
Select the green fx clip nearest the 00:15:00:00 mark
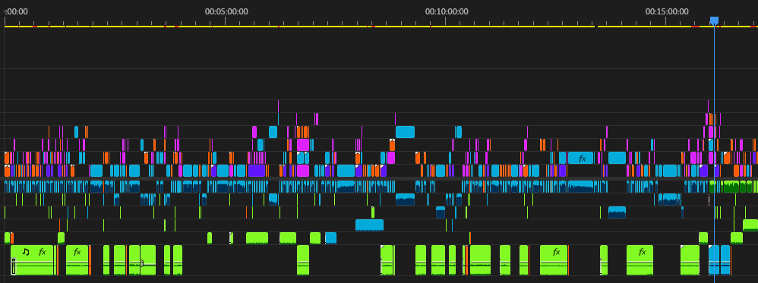tap(640, 259)
